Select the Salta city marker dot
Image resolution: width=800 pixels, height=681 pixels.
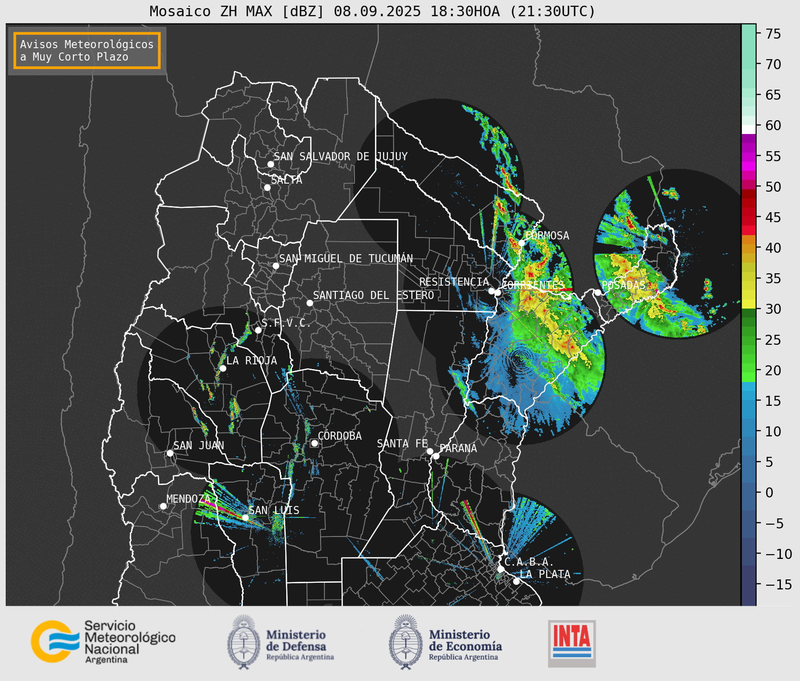click(268, 187)
